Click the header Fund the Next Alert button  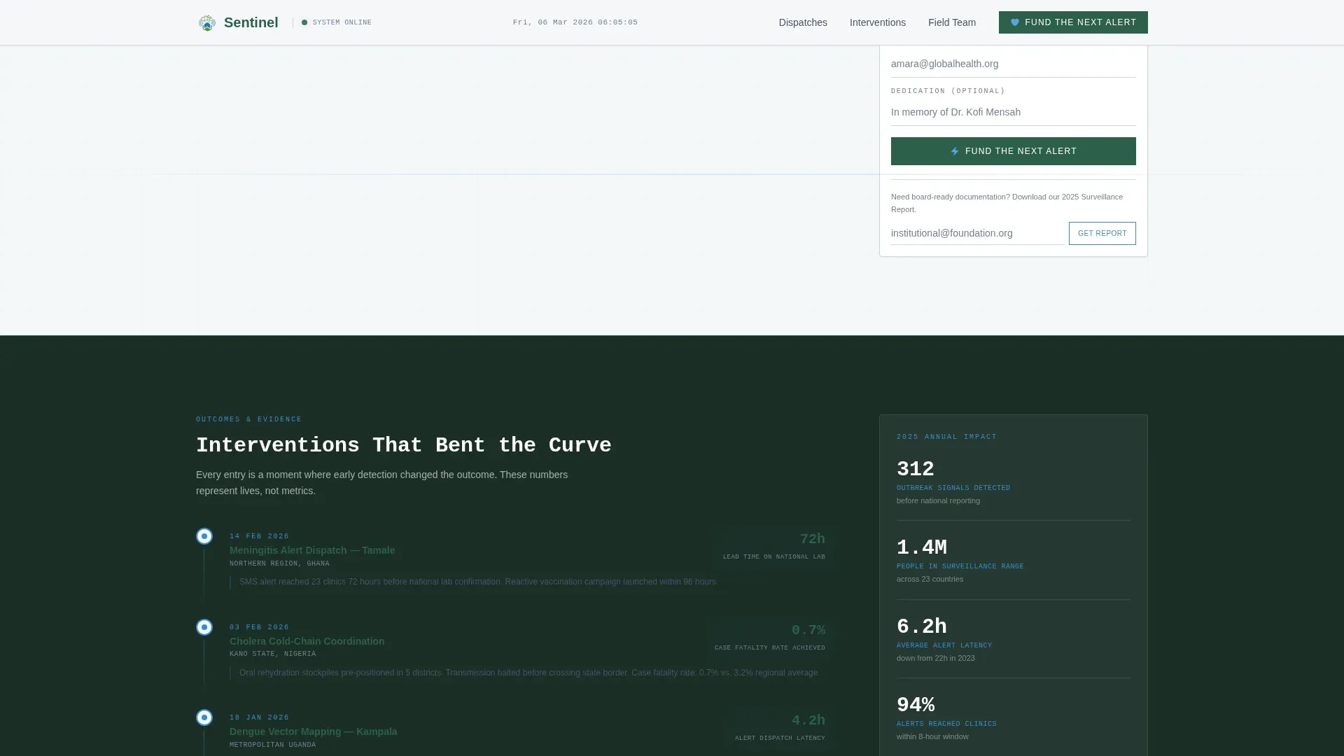point(1073,22)
